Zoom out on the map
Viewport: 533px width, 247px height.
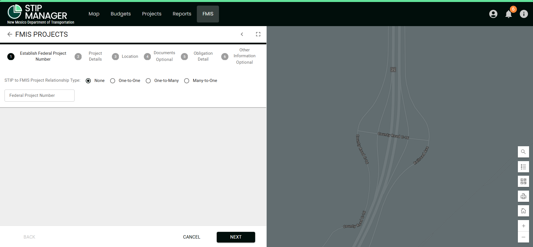[523, 237]
